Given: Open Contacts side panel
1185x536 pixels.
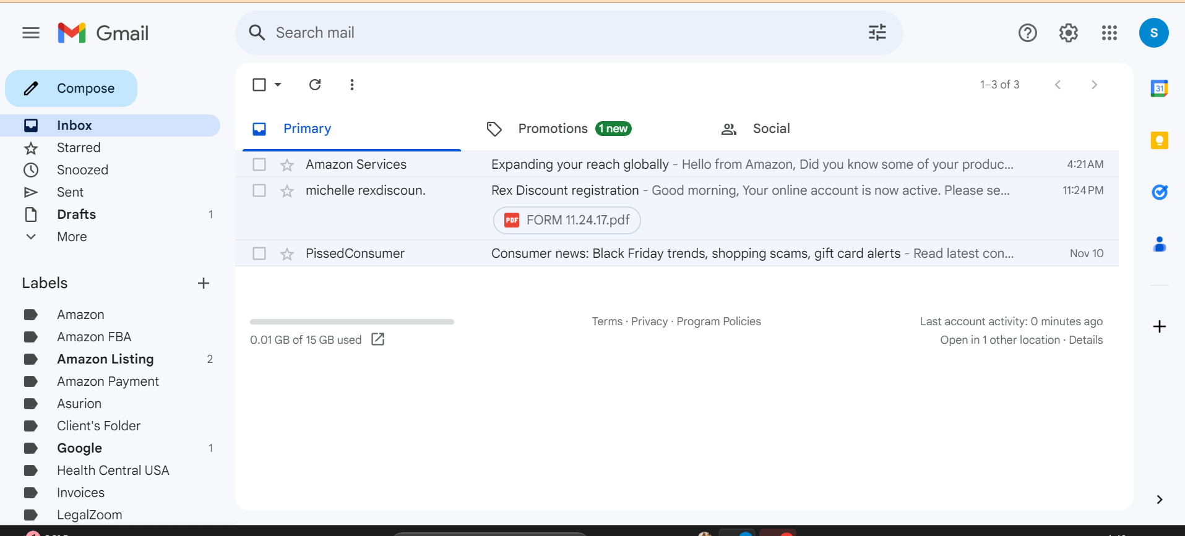Looking at the screenshot, I should tap(1159, 244).
